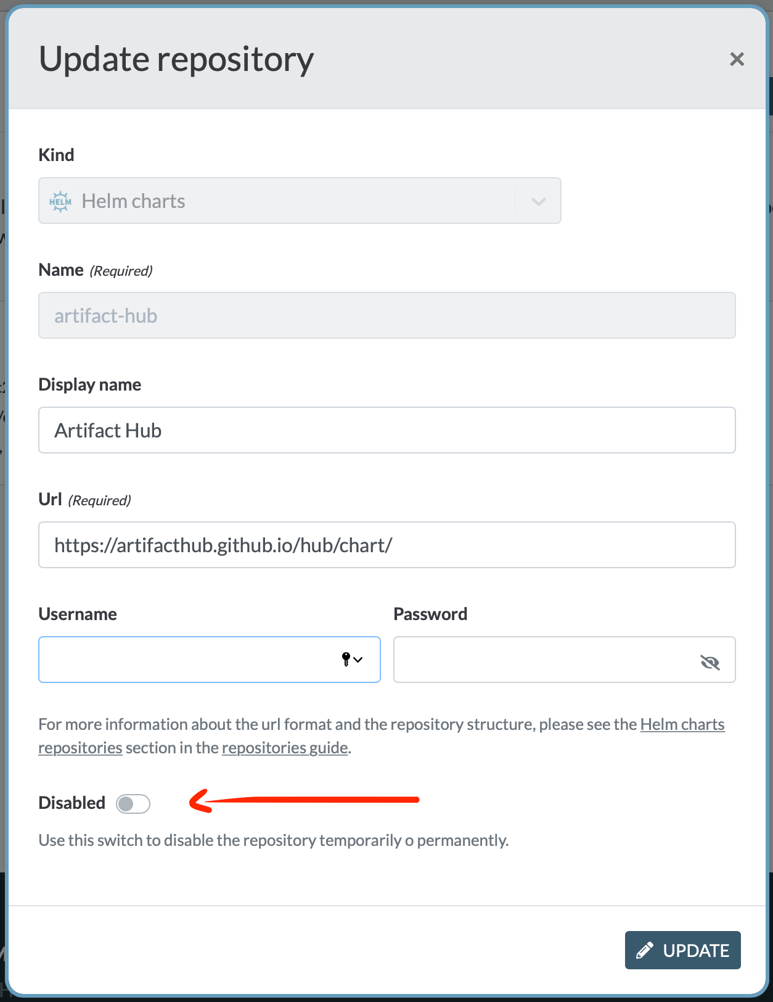Click inside the empty Username input

coord(185,660)
